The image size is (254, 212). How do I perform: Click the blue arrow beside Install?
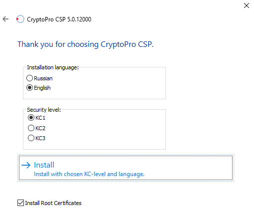[x=26, y=165]
